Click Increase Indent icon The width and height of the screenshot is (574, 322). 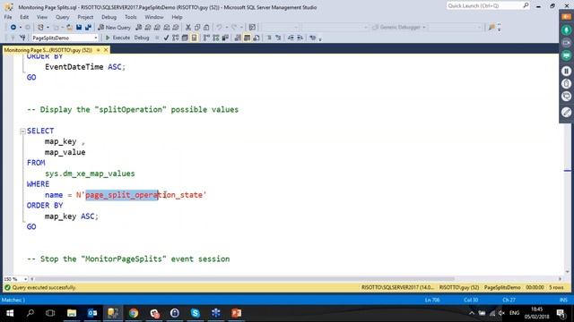point(300,38)
